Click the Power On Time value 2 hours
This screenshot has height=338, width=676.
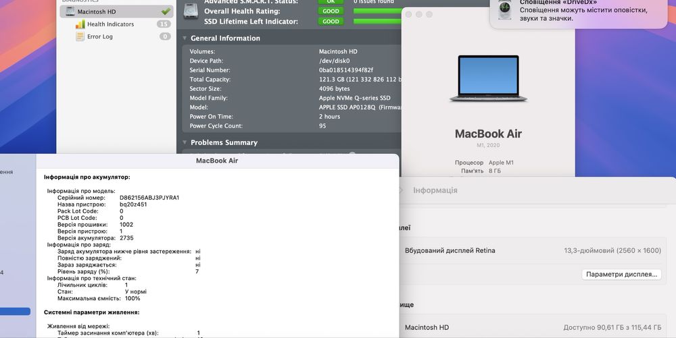coord(329,117)
